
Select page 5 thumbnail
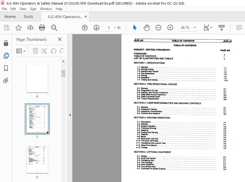click(37, 119)
